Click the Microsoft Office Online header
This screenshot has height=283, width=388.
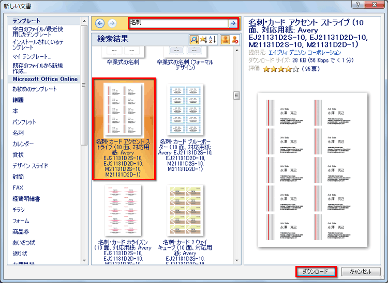46,79
